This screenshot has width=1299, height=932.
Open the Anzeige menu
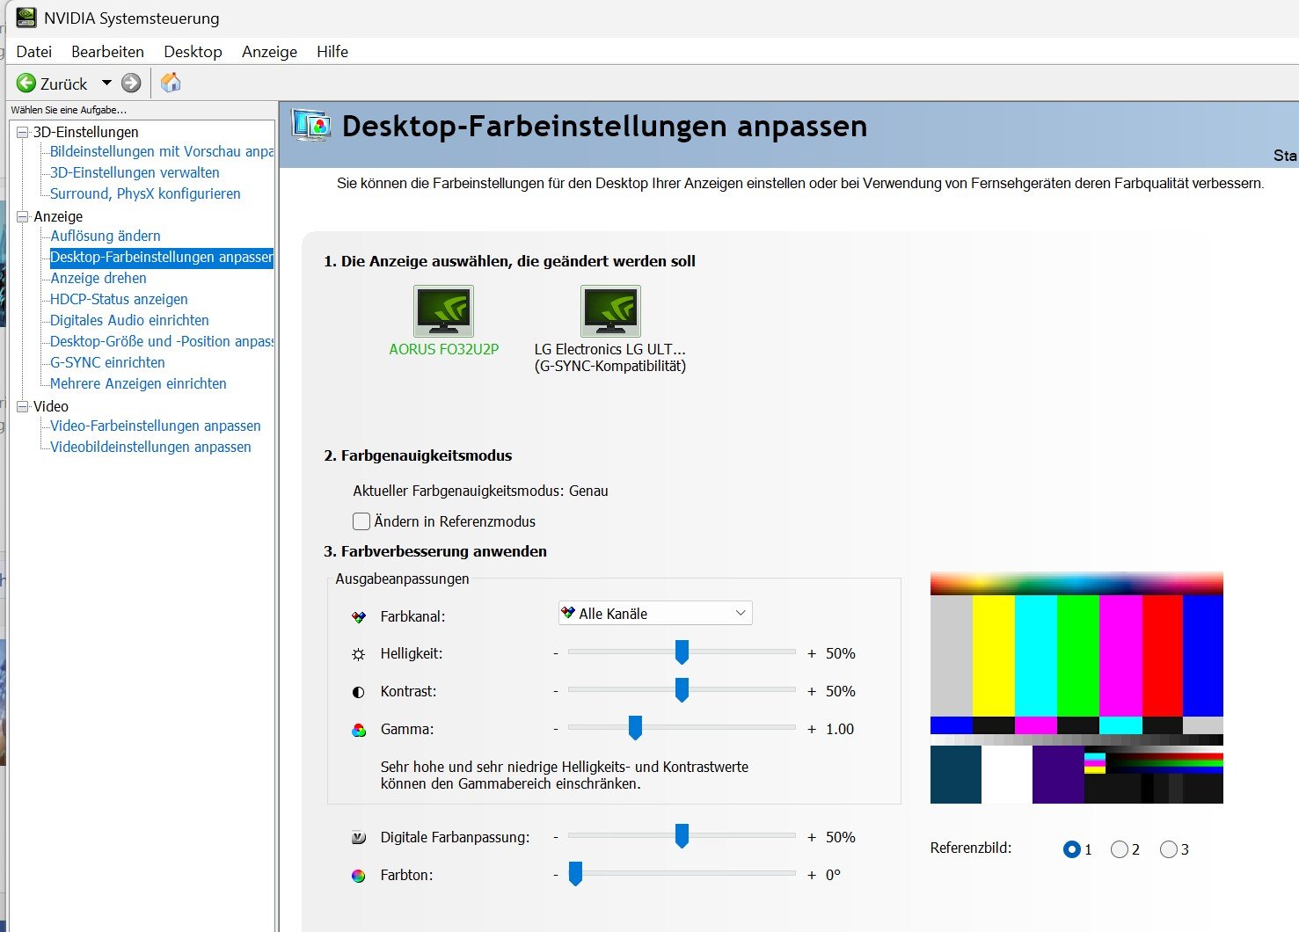pos(269,52)
